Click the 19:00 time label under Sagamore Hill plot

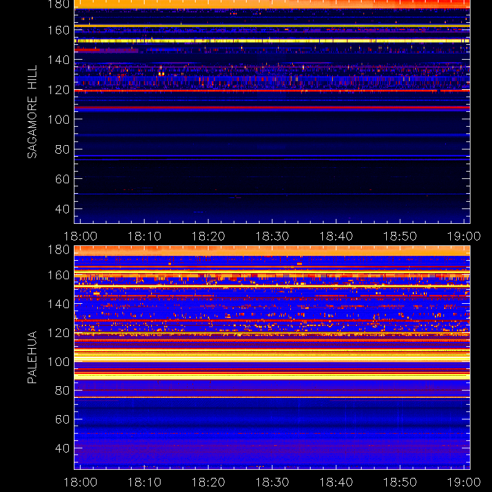click(464, 236)
